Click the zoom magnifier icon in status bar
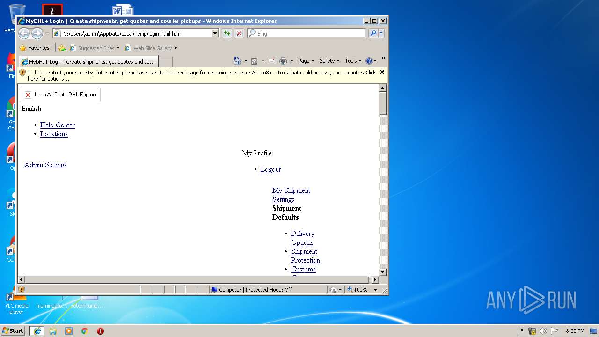This screenshot has height=337, width=599. (x=350, y=290)
